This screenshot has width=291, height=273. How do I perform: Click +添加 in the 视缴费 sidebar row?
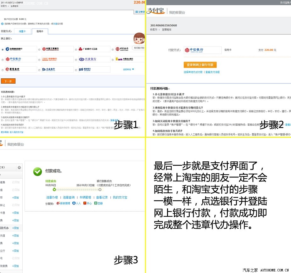(x=15, y=266)
